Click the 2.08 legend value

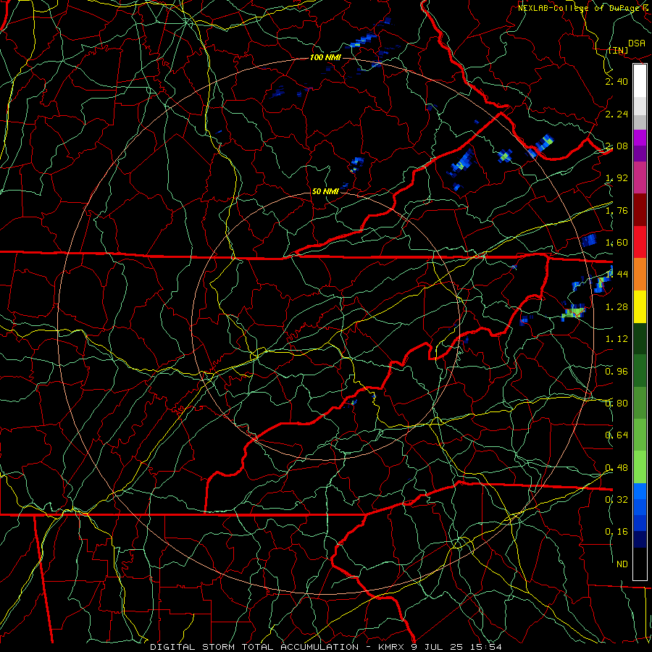point(617,146)
